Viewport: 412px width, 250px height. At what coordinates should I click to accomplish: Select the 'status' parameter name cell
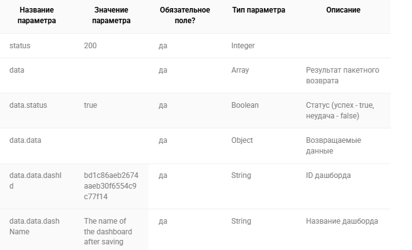coord(20,46)
